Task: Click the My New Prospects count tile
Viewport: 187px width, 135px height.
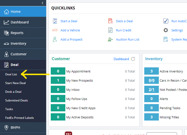Action: 58,80
